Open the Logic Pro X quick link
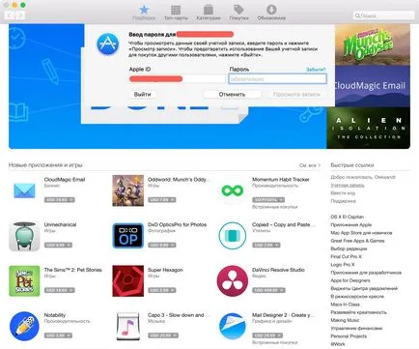Image resolution: width=419 pixels, height=349 pixels. pos(343,265)
